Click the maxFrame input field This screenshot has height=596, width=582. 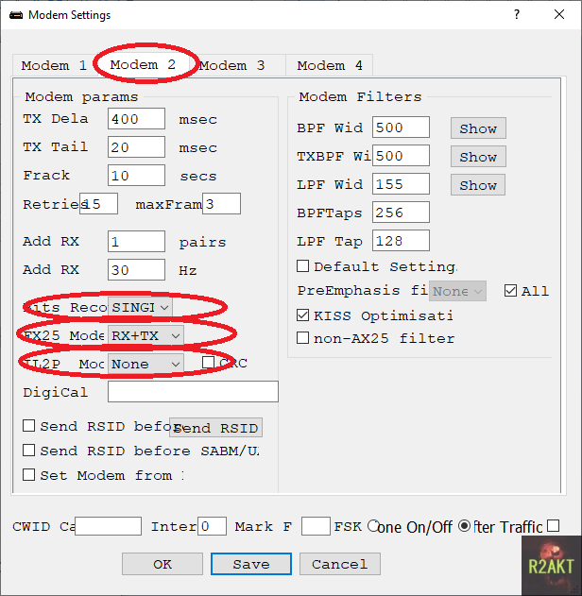221,204
